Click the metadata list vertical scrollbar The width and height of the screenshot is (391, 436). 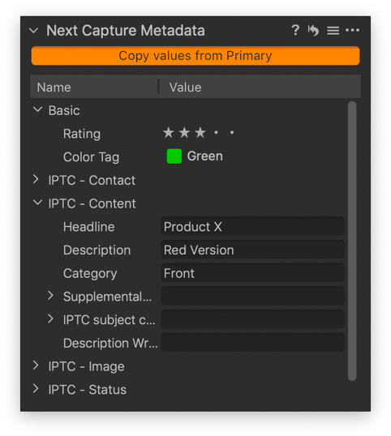(x=352, y=241)
